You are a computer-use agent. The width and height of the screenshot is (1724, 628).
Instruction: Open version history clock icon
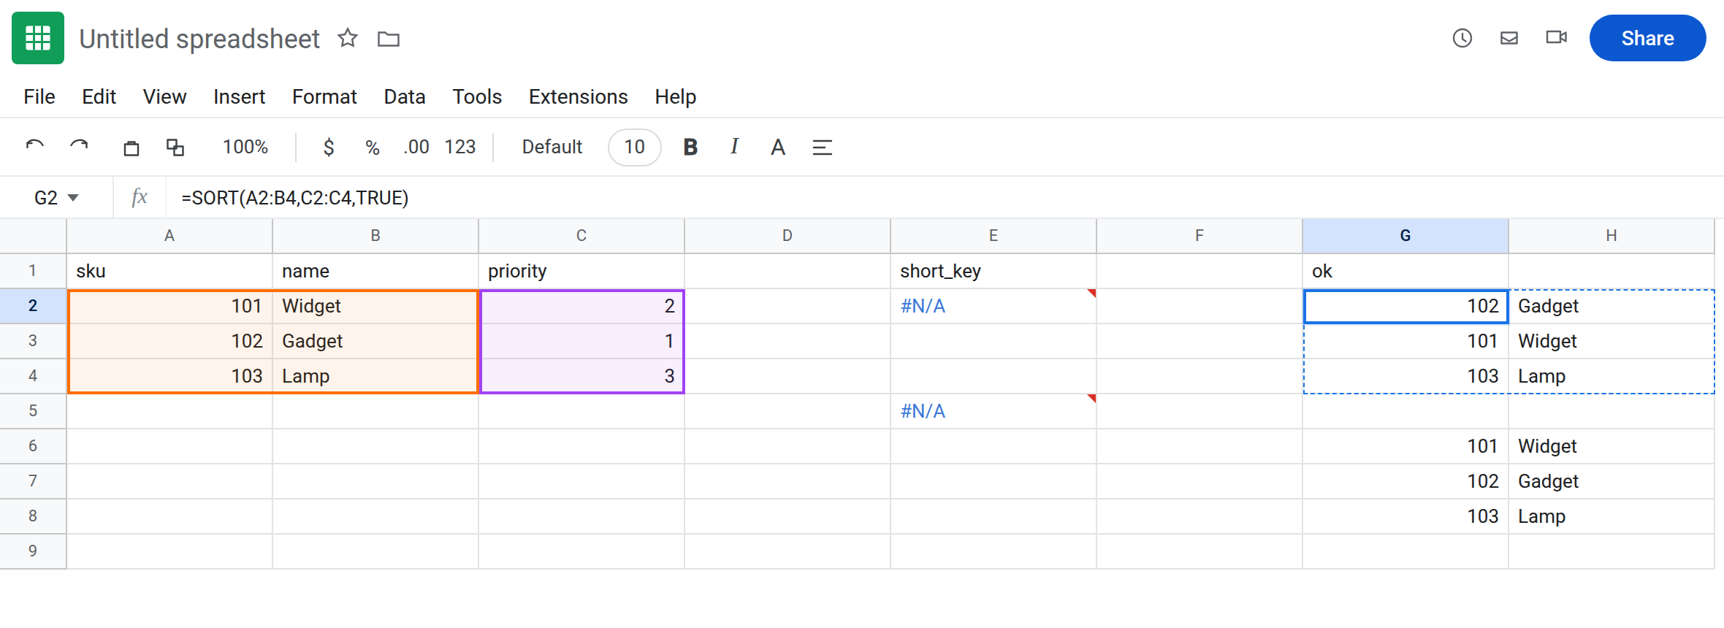1462,38
